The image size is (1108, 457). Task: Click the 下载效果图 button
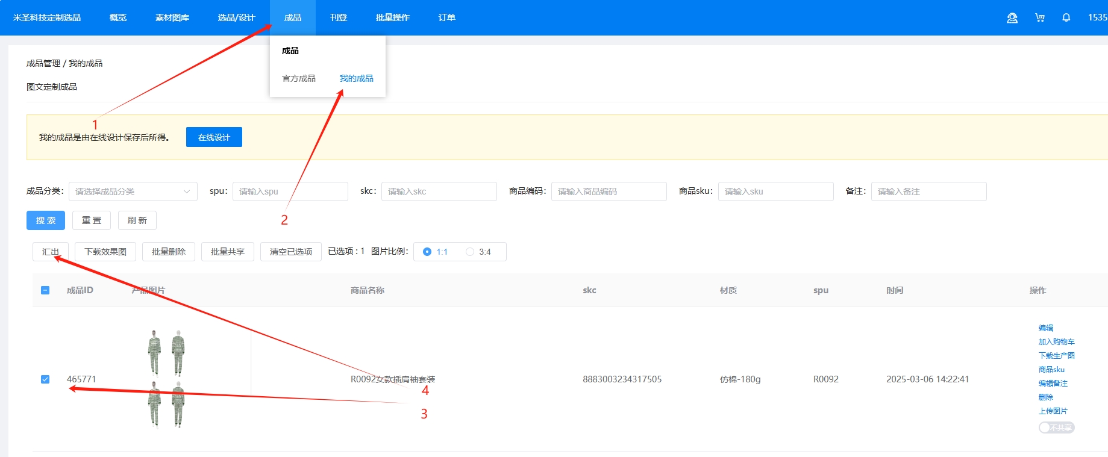tap(105, 252)
